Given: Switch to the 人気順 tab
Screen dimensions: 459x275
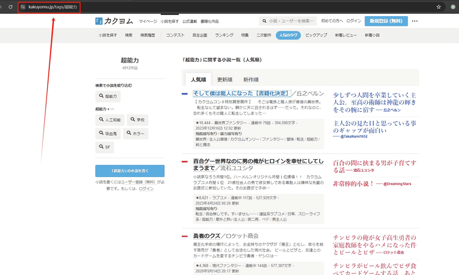Looking at the screenshot, I should click(199, 80).
